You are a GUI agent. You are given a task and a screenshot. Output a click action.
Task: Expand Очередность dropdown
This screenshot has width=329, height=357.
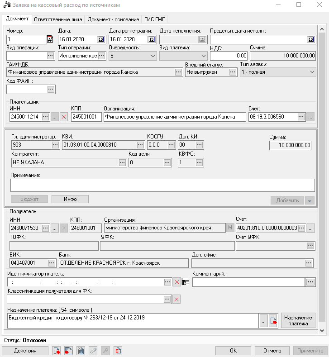point(153,56)
